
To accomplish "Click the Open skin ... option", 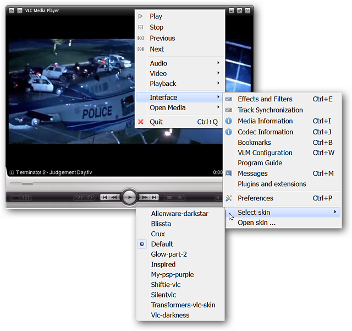I will tap(256, 223).
